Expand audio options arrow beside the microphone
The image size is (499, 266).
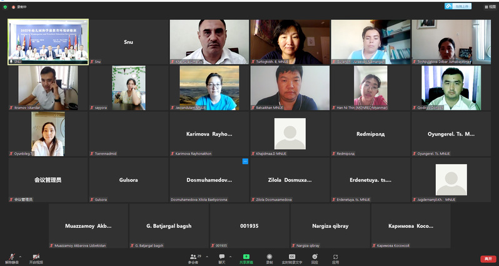(x=20, y=256)
